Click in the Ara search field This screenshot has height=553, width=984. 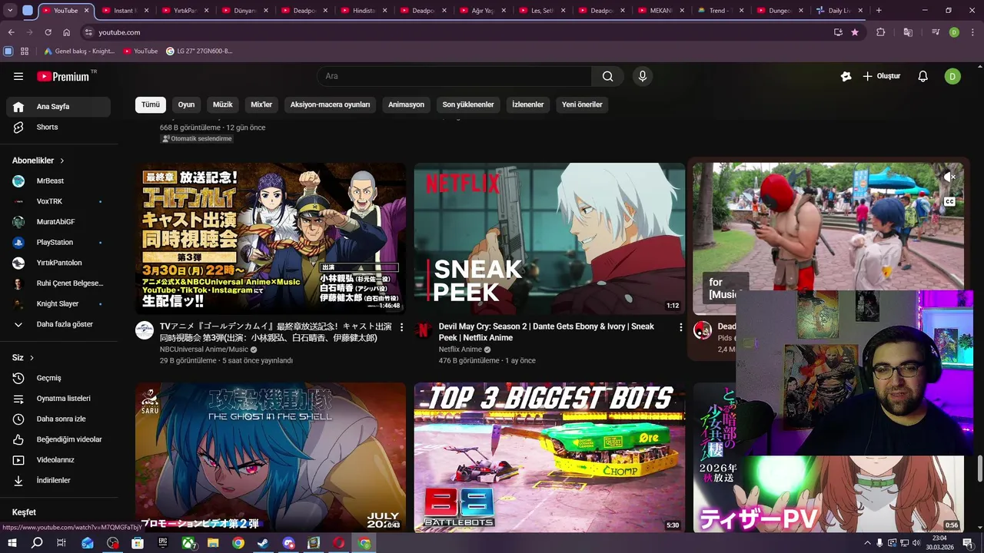(454, 76)
